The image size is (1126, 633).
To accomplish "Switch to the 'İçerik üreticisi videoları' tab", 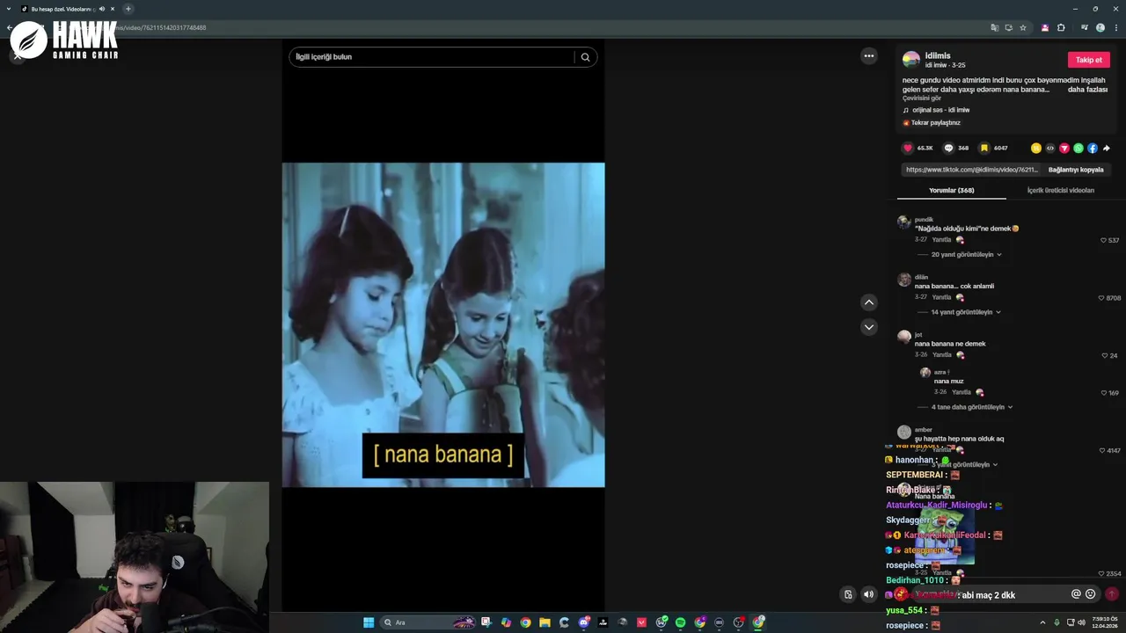I will (x=1061, y=190).
